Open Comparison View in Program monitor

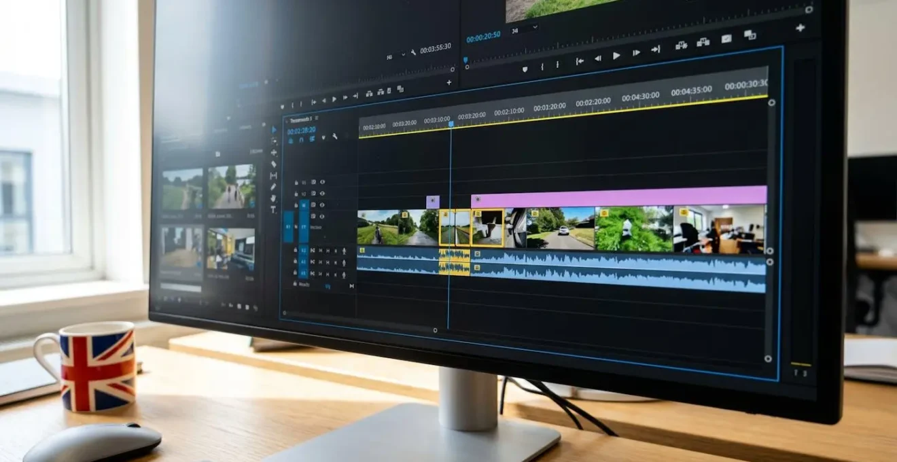(750, 35)
